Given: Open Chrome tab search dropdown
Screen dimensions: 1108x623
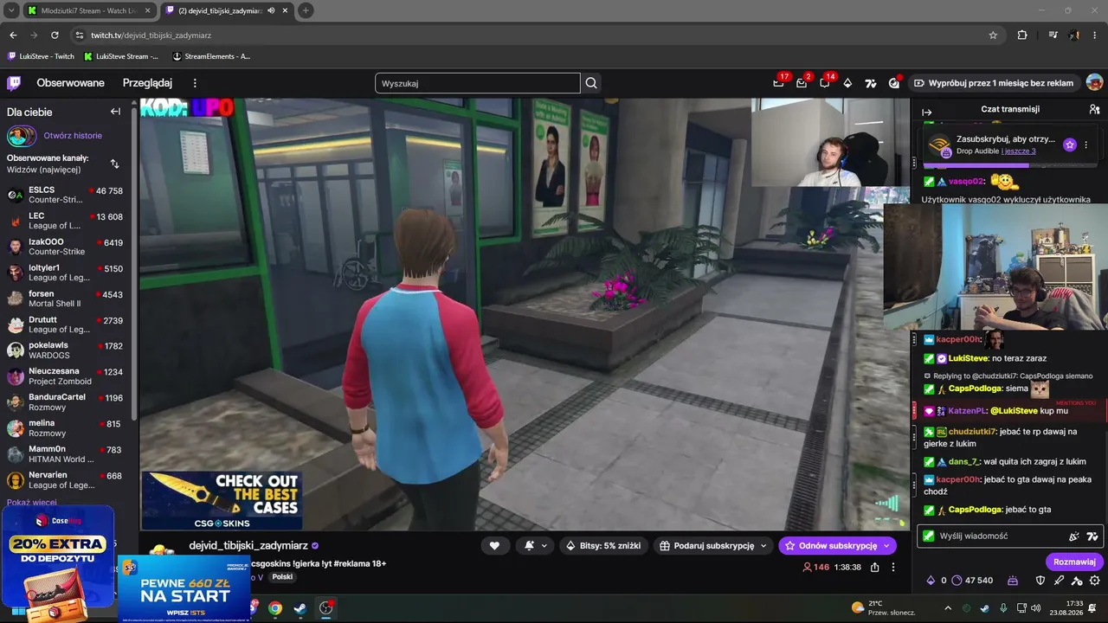Looking at the screenshot, I should [x=11, y=10].
